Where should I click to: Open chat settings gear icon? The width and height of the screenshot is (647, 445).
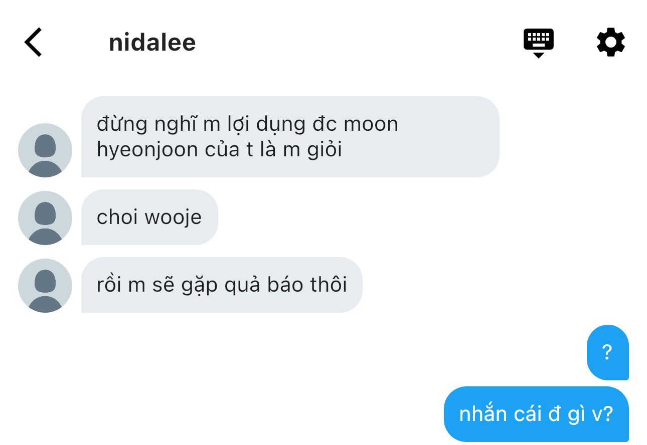pyautogui.click(x=611, y=42)
